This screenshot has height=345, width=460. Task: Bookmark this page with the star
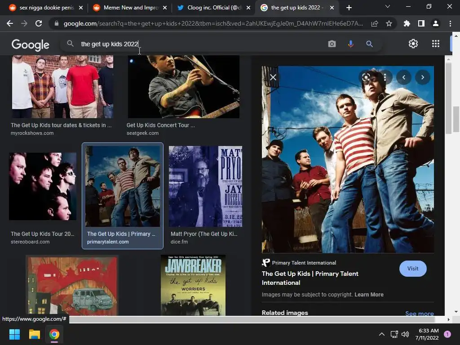point(389,23)
